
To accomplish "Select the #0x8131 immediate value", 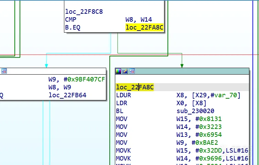I will click(208, 119).
